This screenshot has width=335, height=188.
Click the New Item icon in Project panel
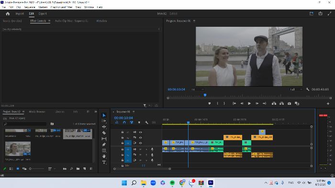85,169
